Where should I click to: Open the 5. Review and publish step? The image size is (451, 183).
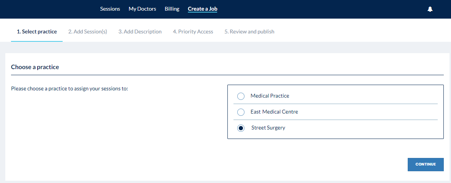coord(249,32)
